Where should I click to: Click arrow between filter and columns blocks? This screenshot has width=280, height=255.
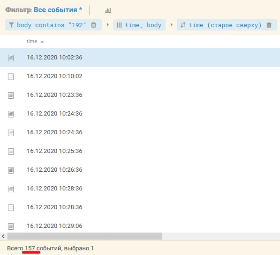[x=108, y=25]
